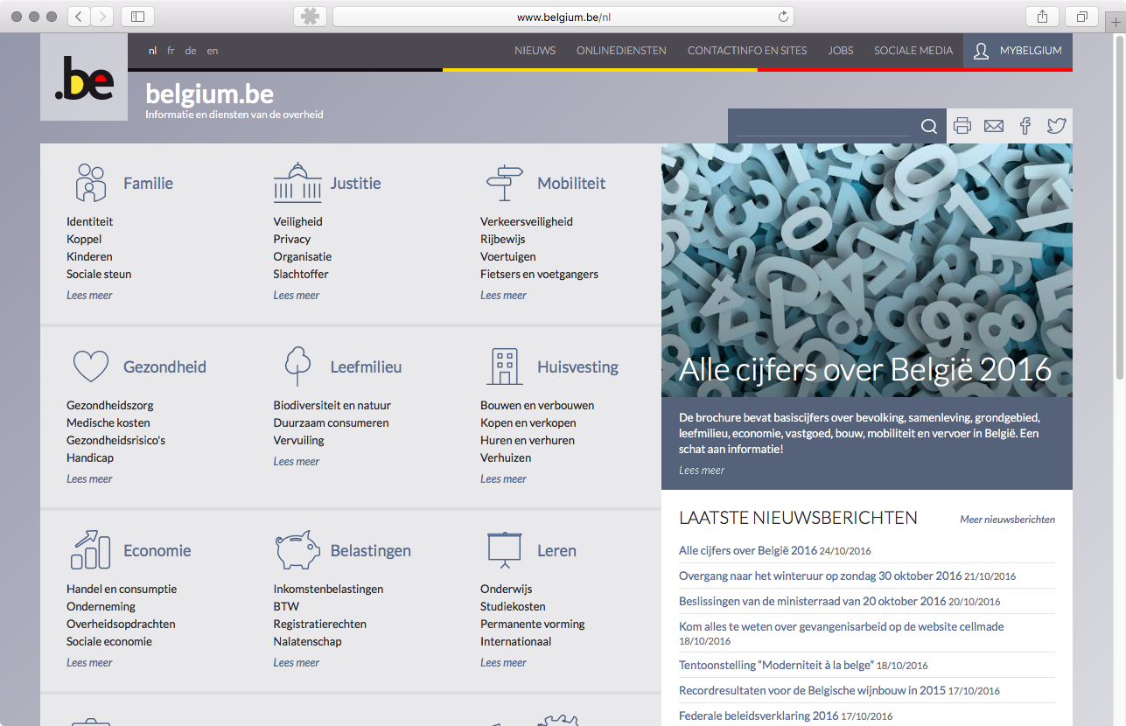
Task: Click the Leren presentation board icon
Action: pos(504,550)
